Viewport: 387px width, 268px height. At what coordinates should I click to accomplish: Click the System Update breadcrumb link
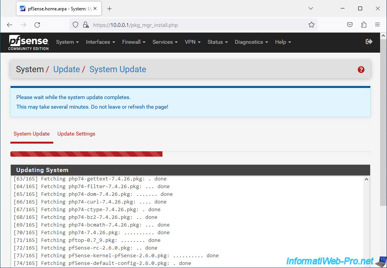(x=118, y=69)
